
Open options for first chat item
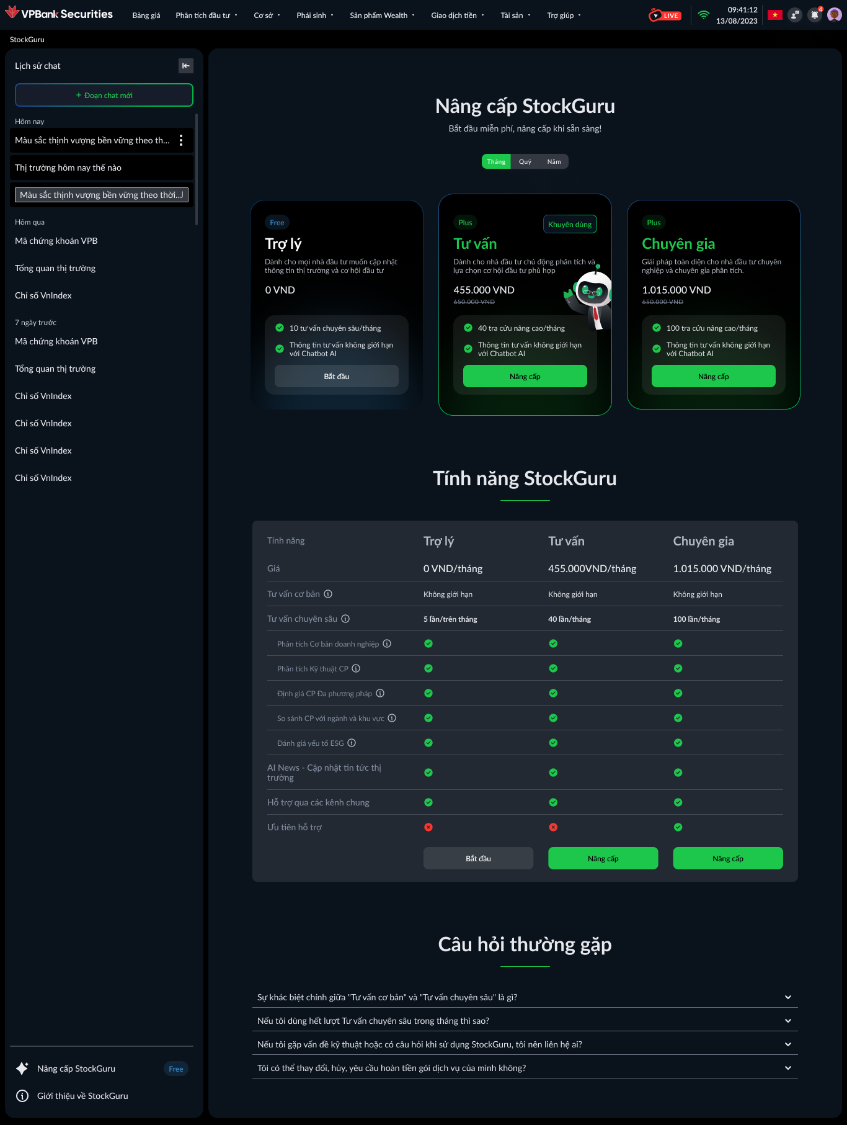(x=181, y=140)
